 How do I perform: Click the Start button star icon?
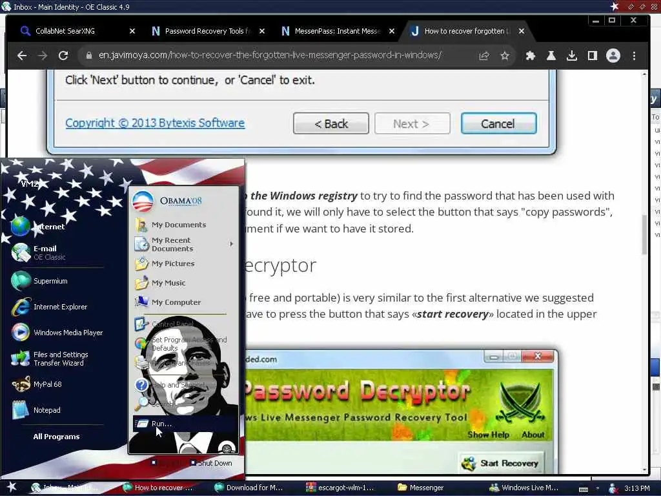coord(12,488)
